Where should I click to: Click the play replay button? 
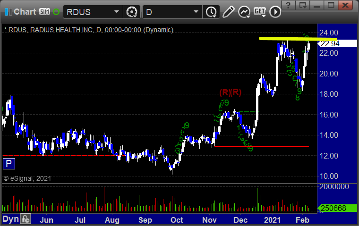coord(275,12)
